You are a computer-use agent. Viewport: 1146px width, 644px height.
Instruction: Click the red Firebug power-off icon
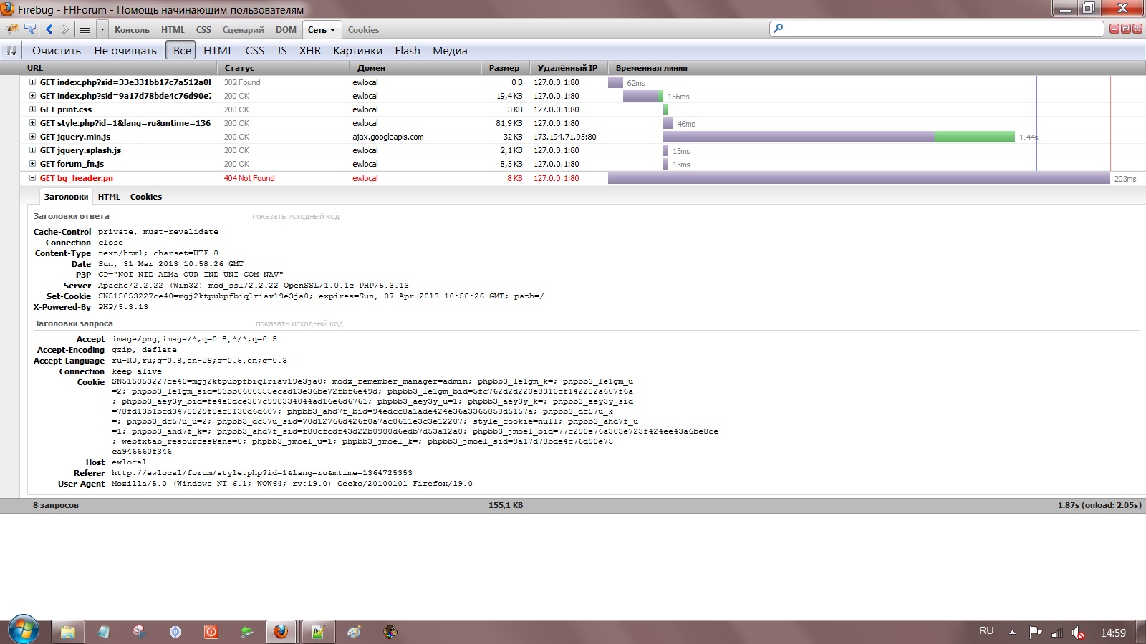(x=1137, y=29)
